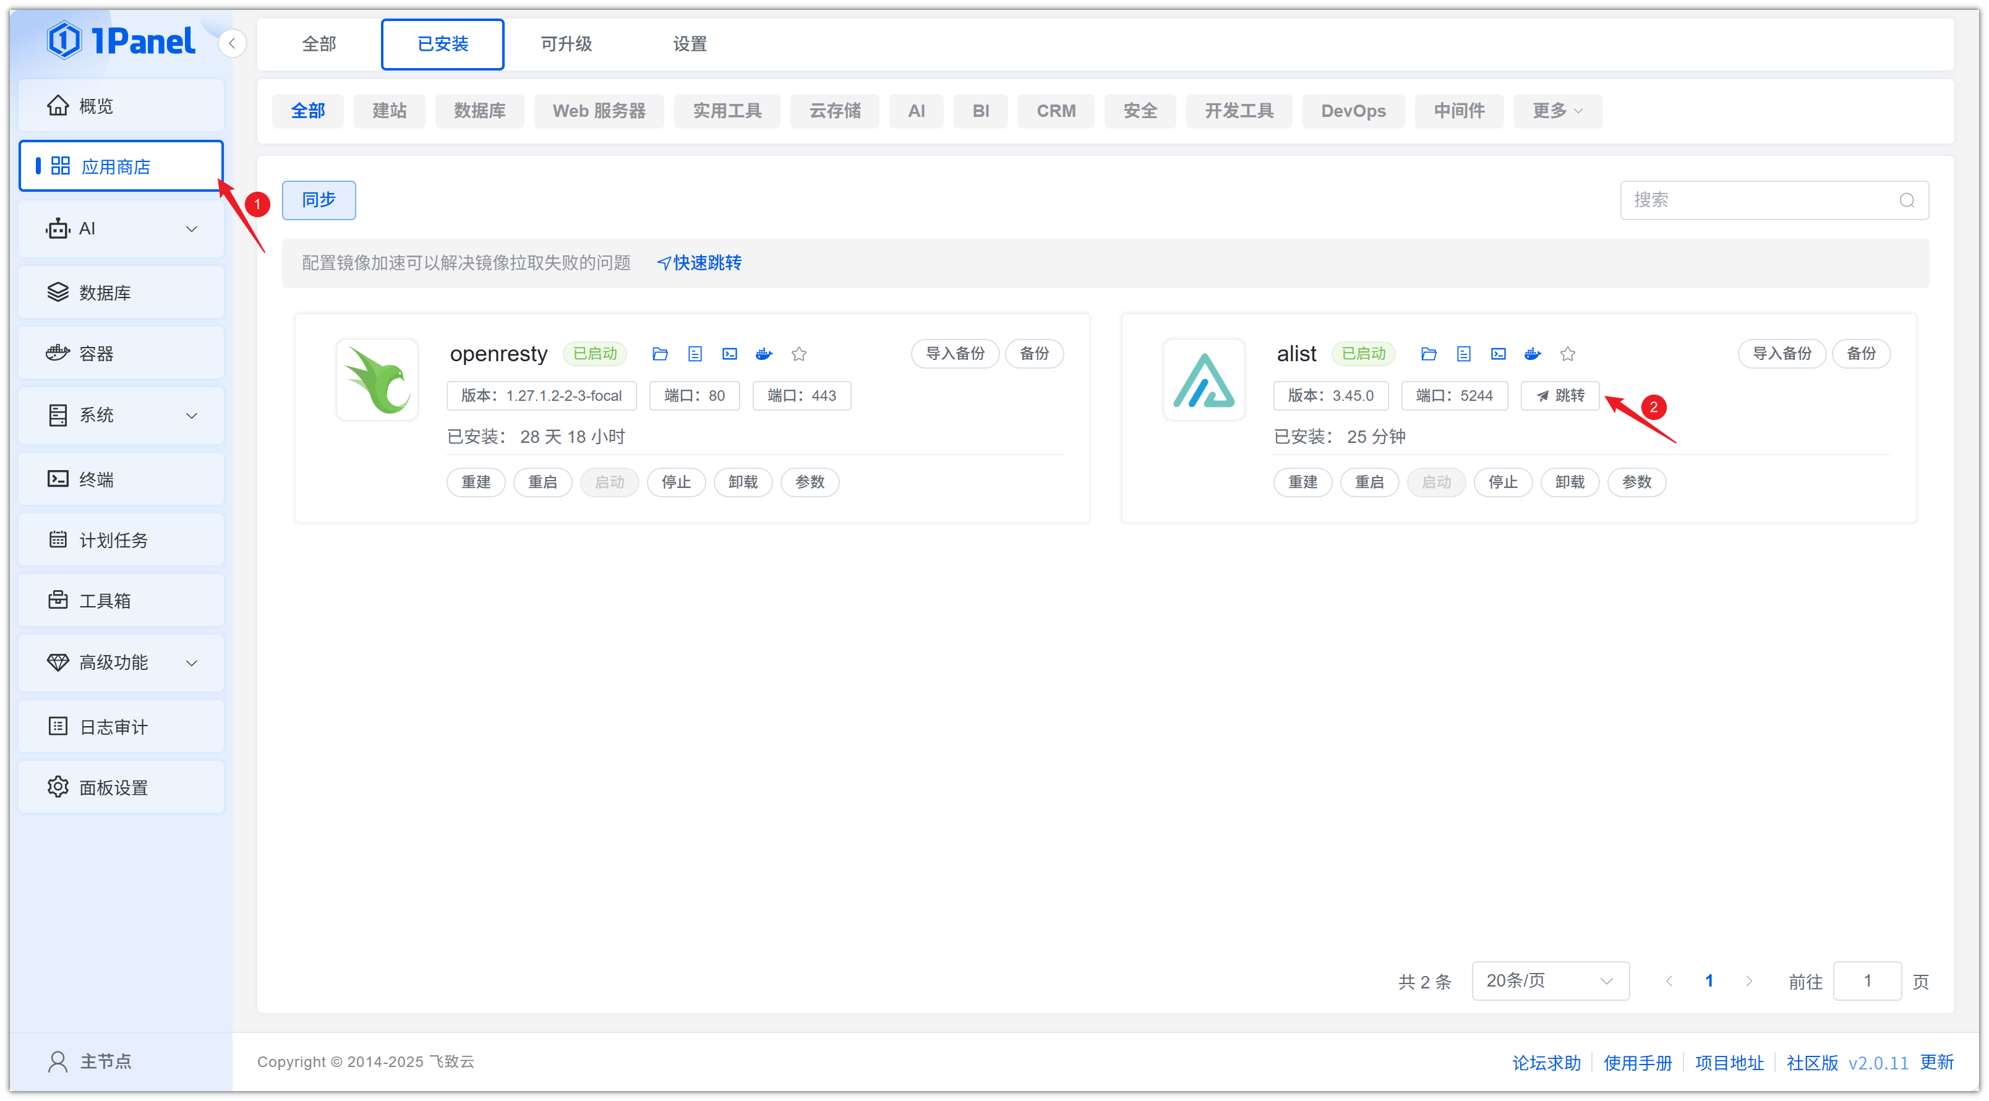Open the 20条/页 page size dropdown

[x=1550, y=980]
